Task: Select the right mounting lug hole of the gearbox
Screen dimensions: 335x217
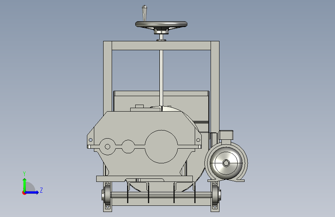Action: coord(198,140)
